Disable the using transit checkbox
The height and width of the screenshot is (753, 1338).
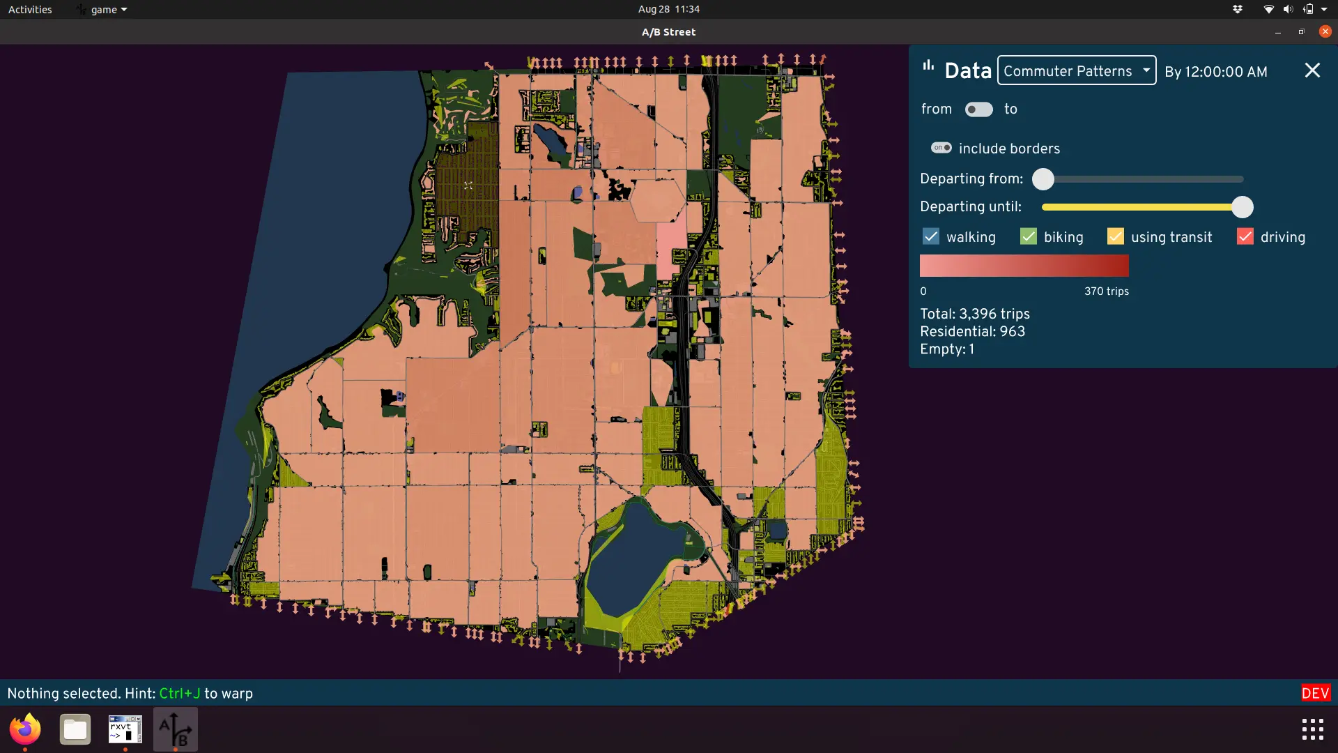1115,236
